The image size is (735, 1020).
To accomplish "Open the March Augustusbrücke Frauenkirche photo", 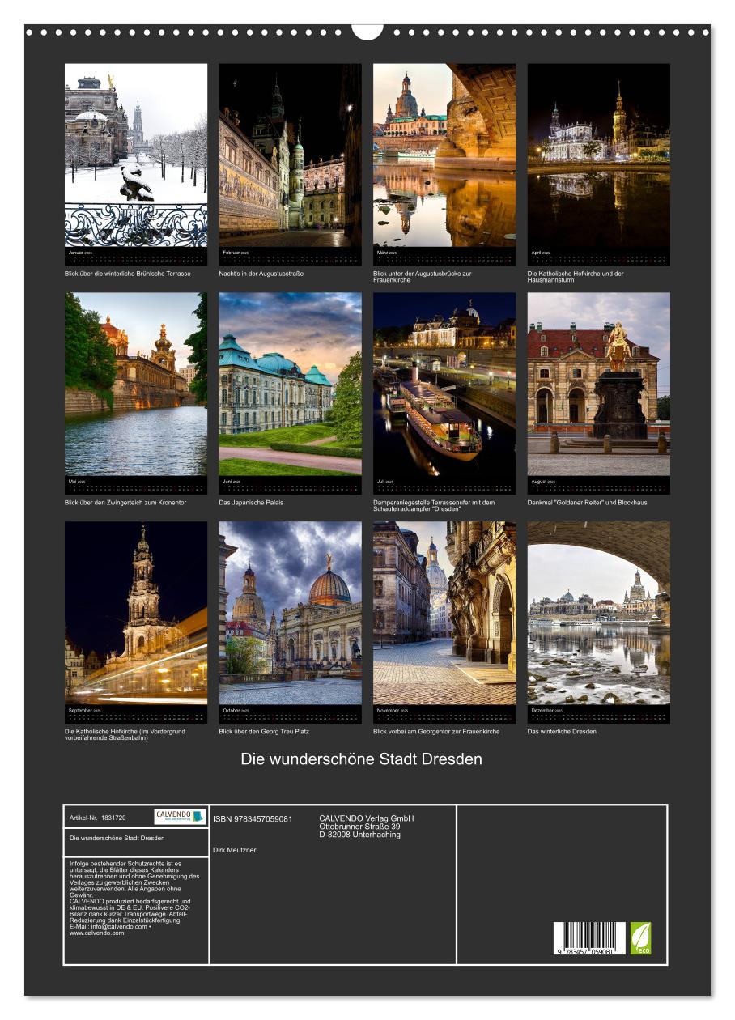I will (444, 155).
